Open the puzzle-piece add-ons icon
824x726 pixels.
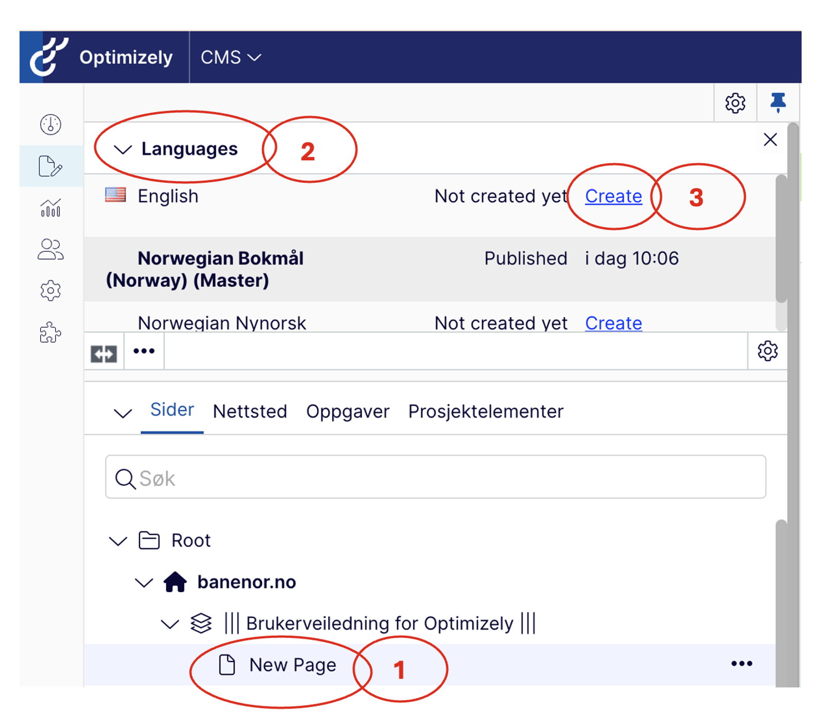(x=50, y=333)
